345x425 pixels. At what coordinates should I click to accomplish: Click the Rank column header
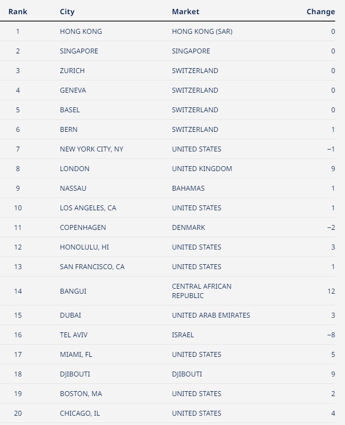click(18, 12)
